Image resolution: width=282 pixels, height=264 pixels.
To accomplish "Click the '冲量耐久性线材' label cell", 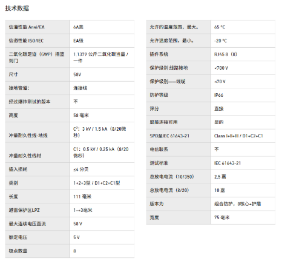I will point(38,153).
